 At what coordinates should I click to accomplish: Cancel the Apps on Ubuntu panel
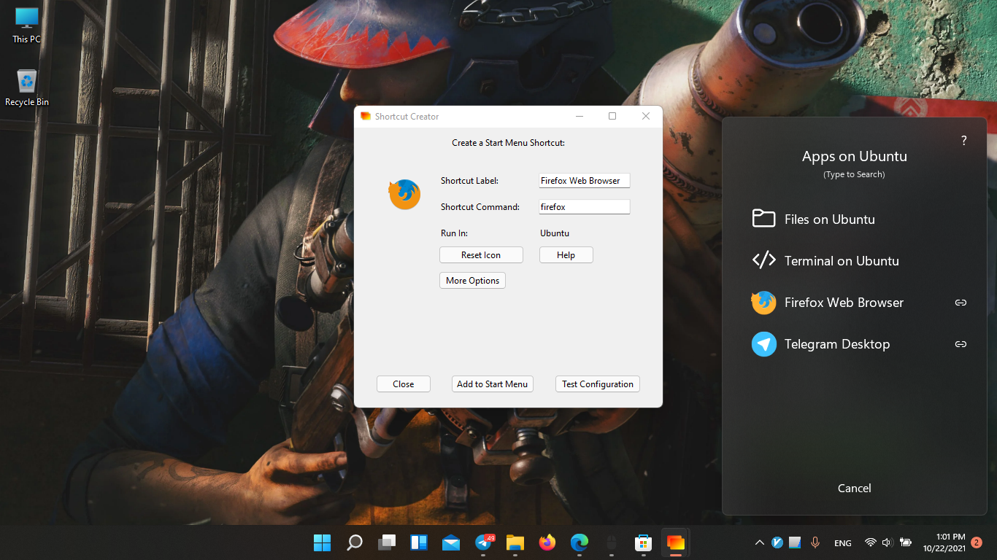854,489
